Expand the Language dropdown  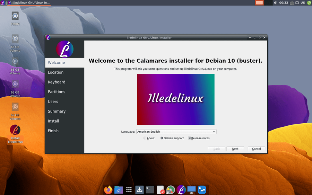[x=176, y=132]
